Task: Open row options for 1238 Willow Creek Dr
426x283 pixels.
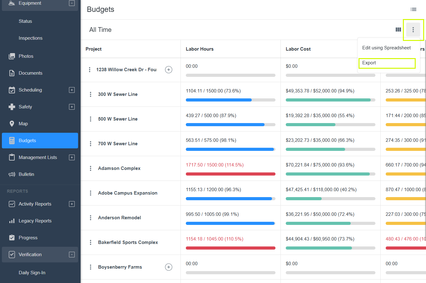Action: pos(90,70)
